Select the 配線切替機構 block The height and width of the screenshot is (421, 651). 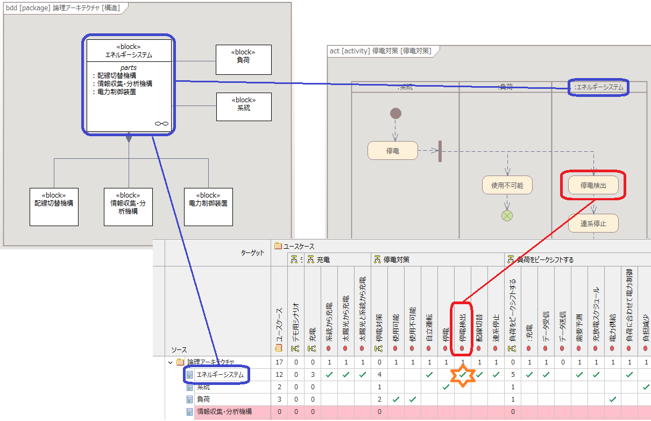pos(54,207)
